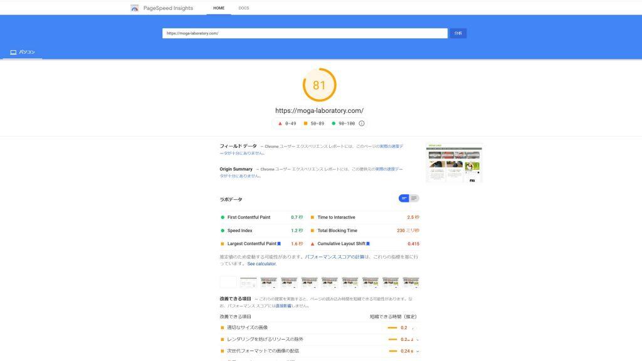Switch lab data to expanded list view
Viewport: 642px width, 361px height.
414,199
